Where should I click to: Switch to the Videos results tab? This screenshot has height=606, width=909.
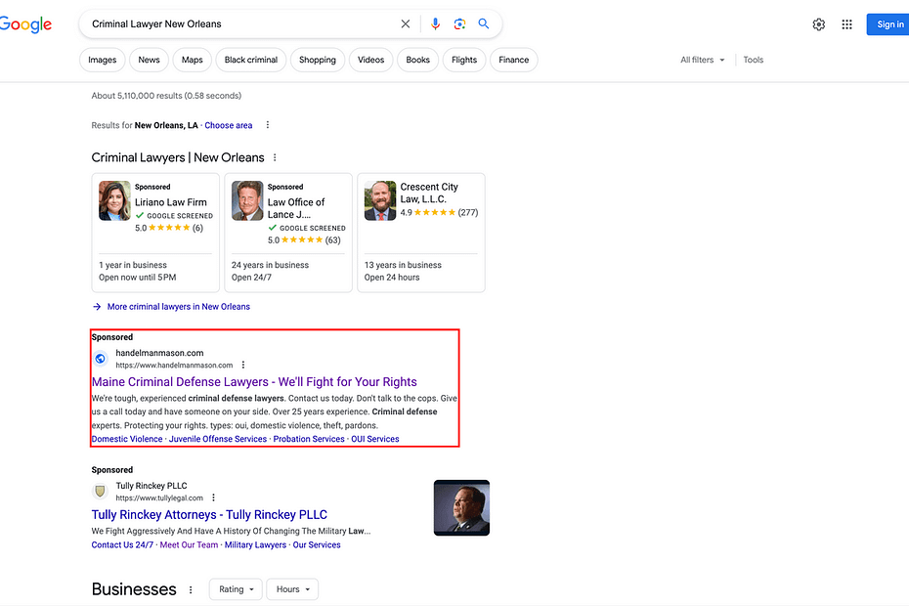371,60
